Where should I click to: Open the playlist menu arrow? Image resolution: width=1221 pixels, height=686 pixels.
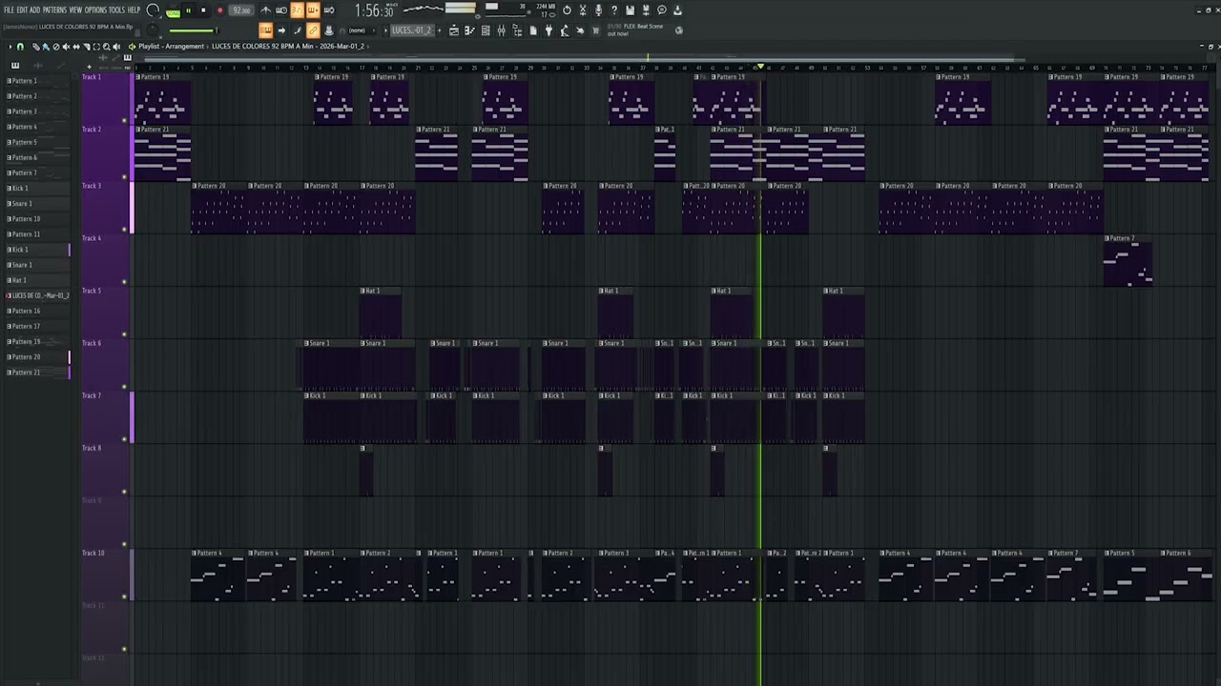(x=10, y=47)
